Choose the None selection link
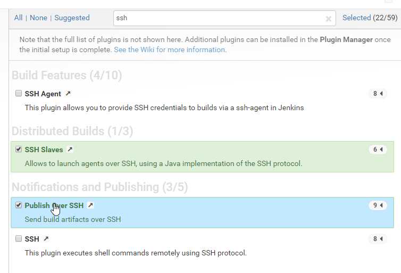Viewport: 401px width, 273px height. (38, 18)
